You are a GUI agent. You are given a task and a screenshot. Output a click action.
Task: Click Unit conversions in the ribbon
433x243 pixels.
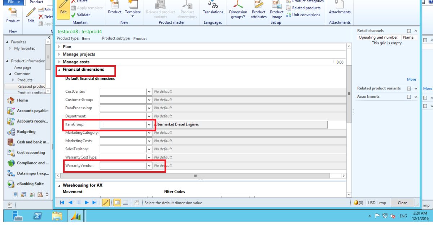303,15
